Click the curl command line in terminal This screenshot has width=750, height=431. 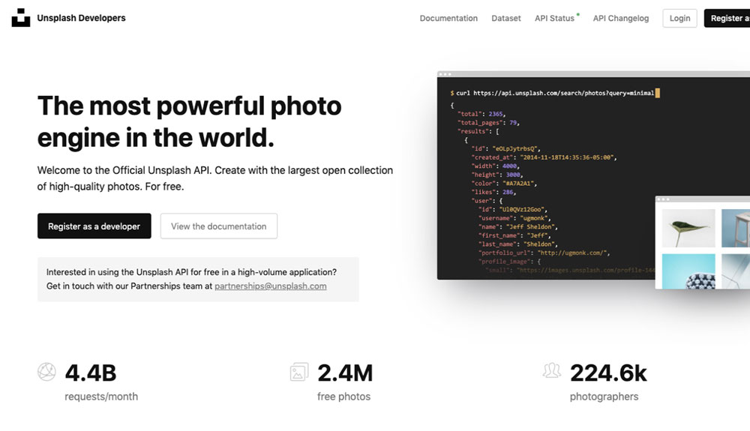click(555, 93)
